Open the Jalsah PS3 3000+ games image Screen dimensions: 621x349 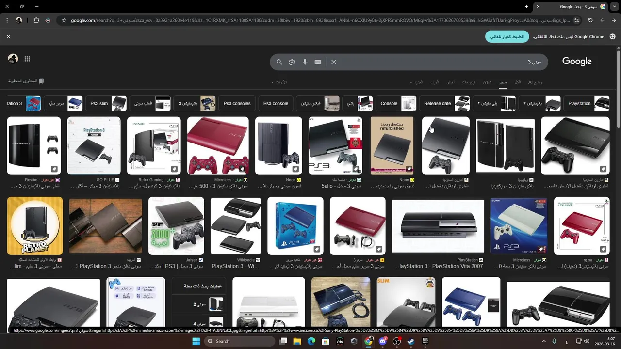[x=176, y=226]
